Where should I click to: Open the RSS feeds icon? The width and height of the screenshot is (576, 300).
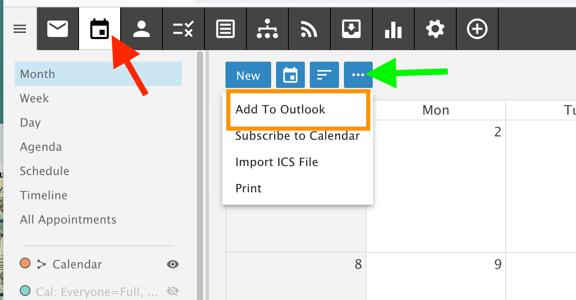click(x=309, y=30)
